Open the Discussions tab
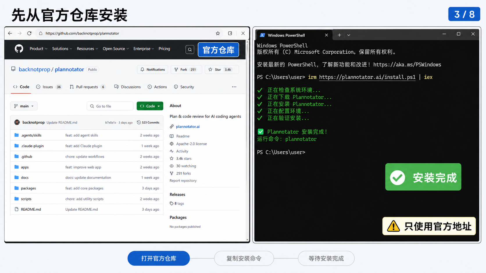486x273 pixels. point(127,87)
